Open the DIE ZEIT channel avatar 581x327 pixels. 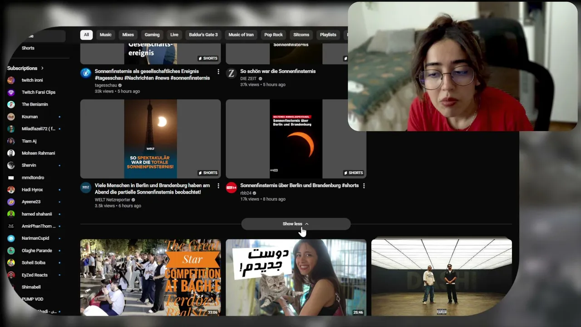pos(231,73)
